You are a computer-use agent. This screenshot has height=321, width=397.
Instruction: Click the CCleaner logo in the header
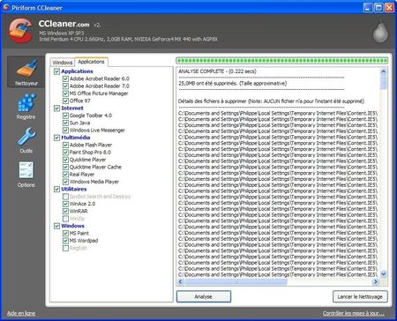coord(20,31)
